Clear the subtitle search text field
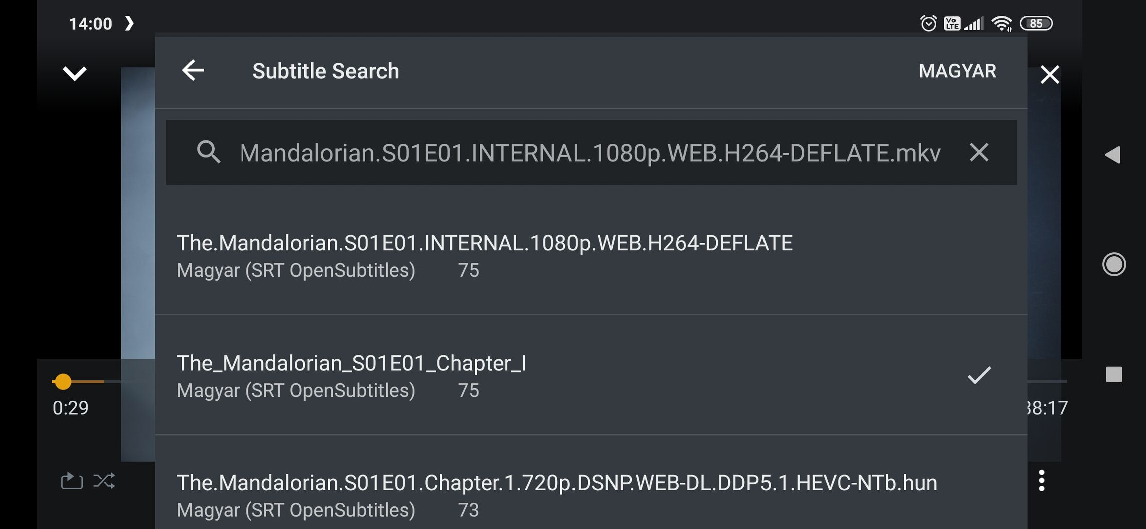Image resolution: width=1146 pixels, height=529 pixels. click(x=979, y=152)
